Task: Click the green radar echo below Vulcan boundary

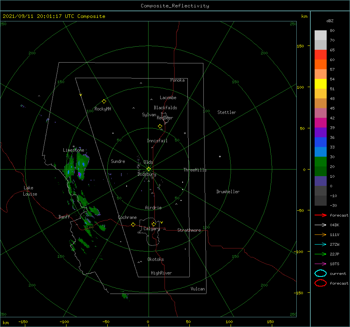Action: (125, 296)
